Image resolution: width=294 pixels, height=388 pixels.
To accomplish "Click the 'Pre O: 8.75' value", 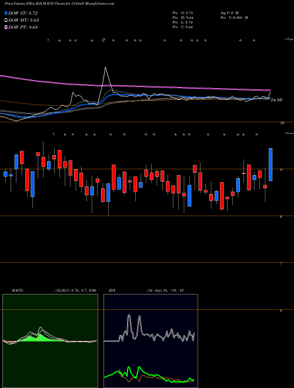I will coord(183,12).
